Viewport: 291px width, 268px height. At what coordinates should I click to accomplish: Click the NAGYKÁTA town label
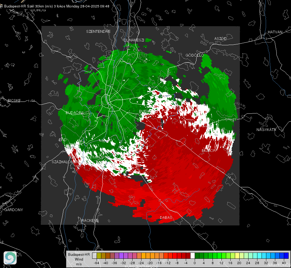pyautogui.click(x=266, y=130)
